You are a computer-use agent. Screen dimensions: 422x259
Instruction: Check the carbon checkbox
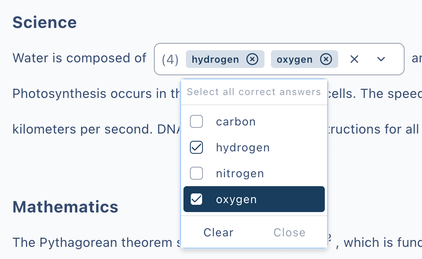196,121
